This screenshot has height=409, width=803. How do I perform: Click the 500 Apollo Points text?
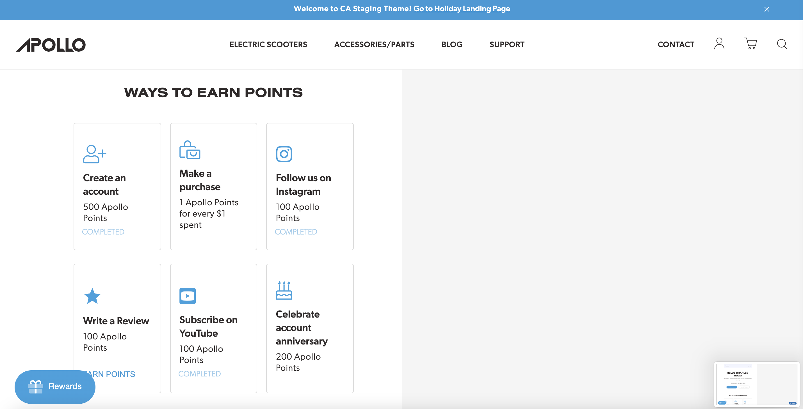(x=105, y=212)
